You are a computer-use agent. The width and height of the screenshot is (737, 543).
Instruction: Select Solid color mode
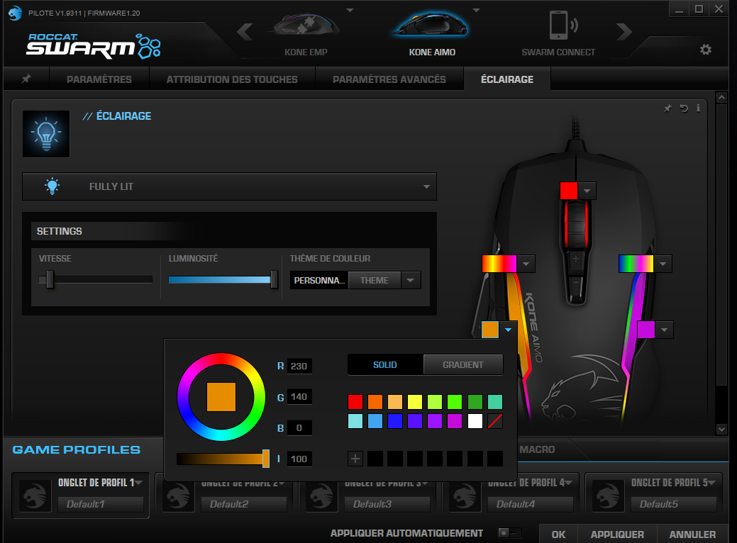point(385,365)
